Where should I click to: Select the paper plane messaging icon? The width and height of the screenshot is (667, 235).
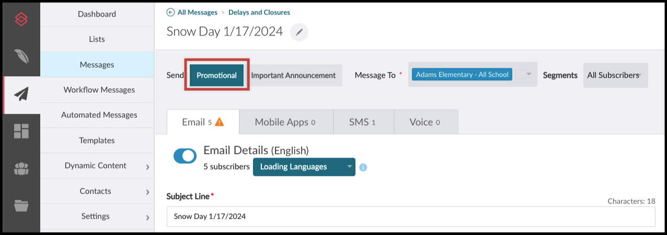(21, 94)
